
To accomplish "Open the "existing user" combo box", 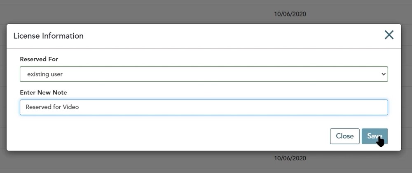I will click(204, 74).
